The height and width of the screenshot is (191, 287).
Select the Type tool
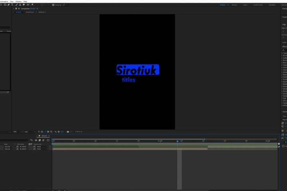12,5
